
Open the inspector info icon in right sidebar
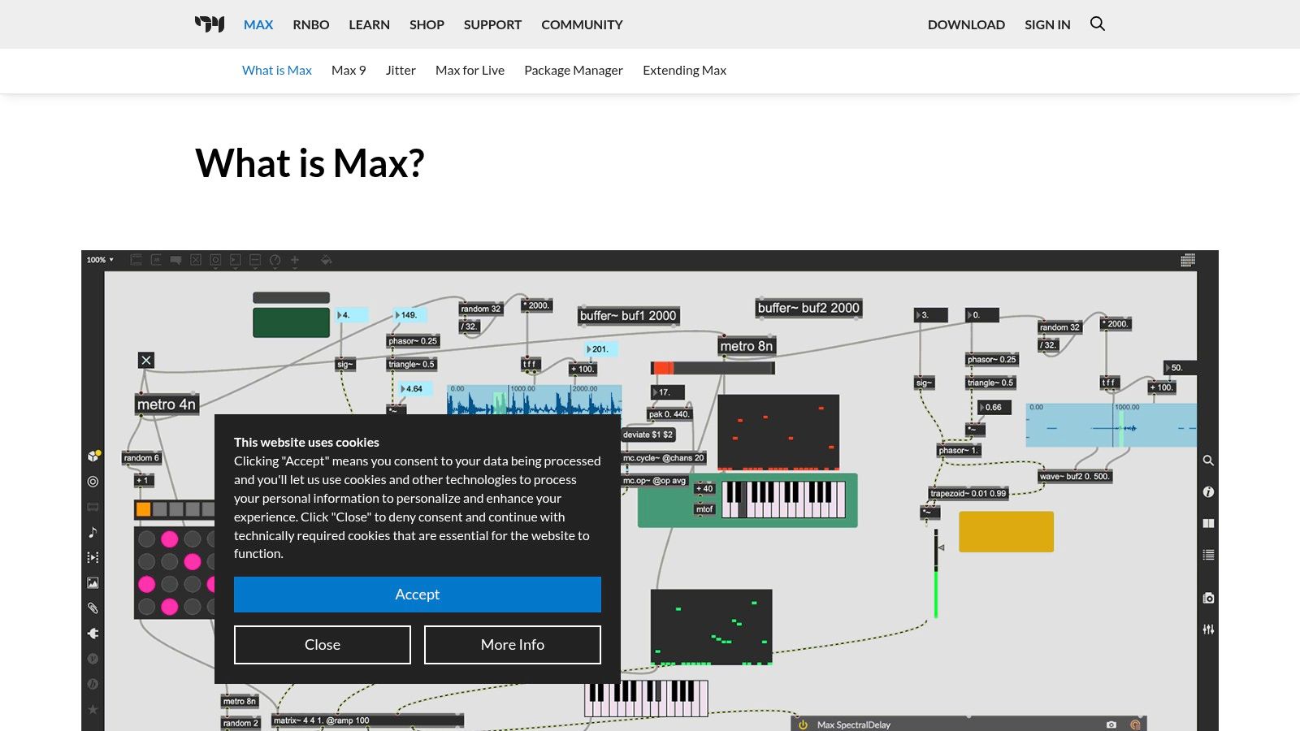point(1208,492)
